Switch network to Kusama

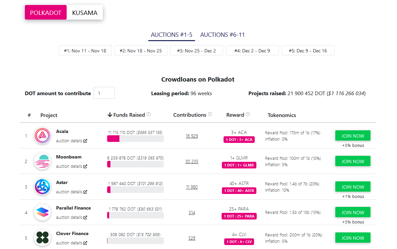tap(85, 13)
